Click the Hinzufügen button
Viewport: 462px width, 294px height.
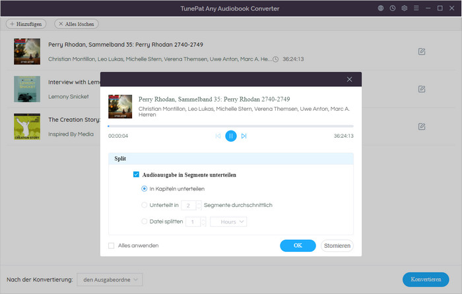point(26,24)
